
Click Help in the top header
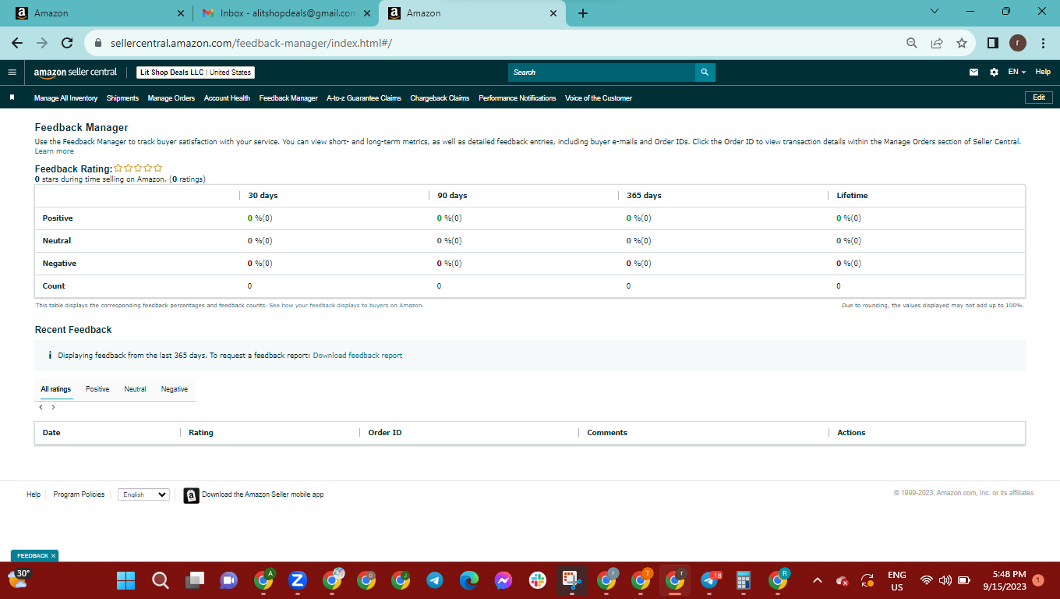(x=1043, y=72)
